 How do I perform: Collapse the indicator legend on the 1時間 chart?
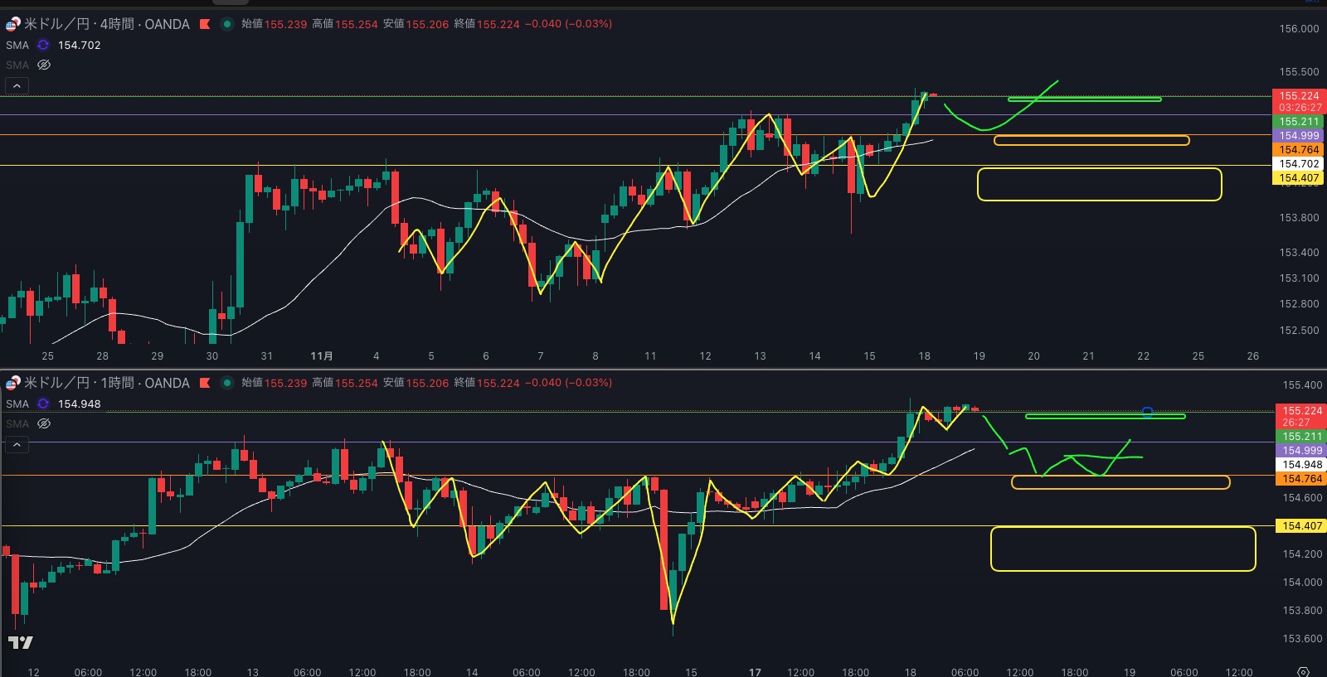[17, 445]
